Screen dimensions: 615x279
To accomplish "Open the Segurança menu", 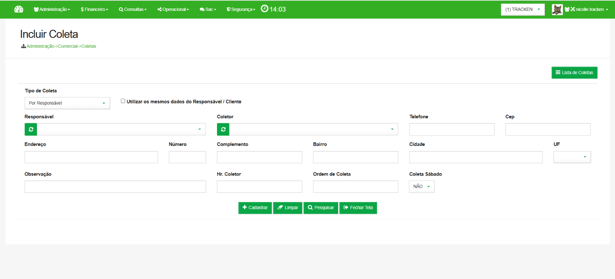I will point(241,9).
